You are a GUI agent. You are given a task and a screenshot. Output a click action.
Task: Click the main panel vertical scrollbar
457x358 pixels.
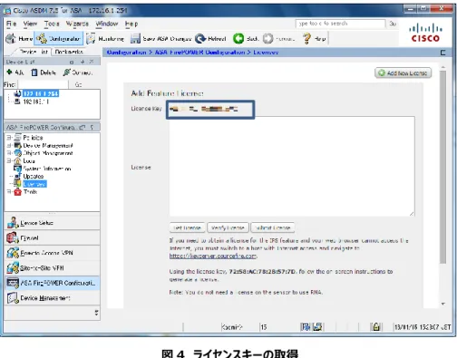[x=443, y=167]
